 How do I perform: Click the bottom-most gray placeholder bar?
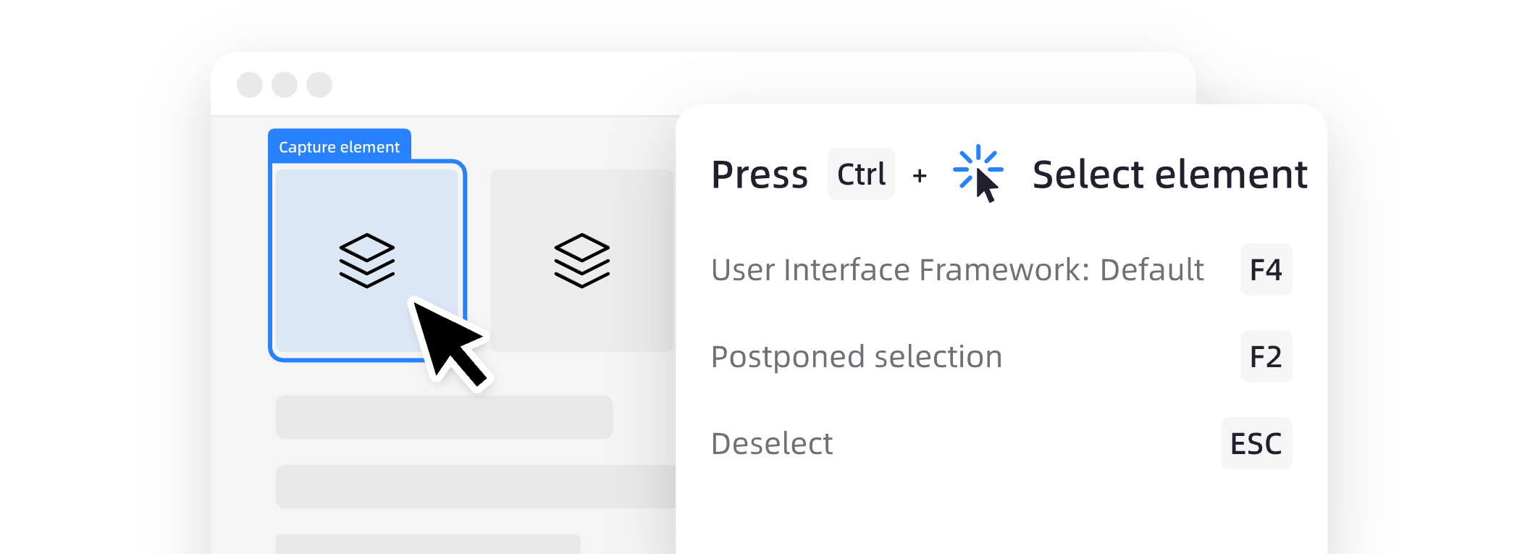click(428, 544)
